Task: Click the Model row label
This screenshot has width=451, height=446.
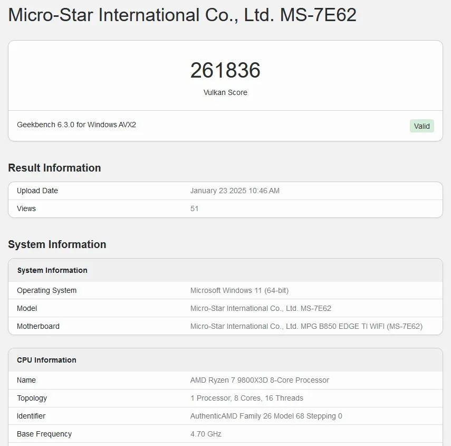Action: pyautogui.click(x=27, y=308)
